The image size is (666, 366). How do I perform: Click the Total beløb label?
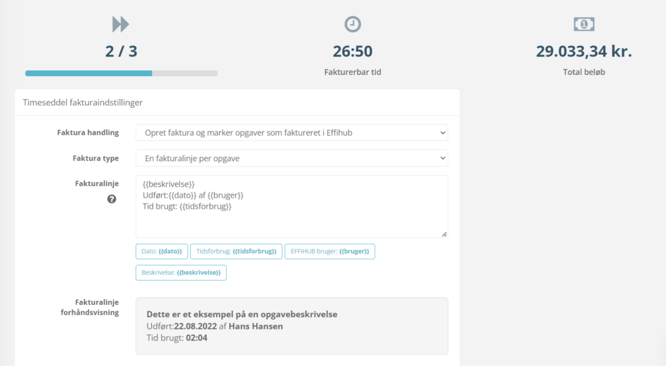click(584, 72)
